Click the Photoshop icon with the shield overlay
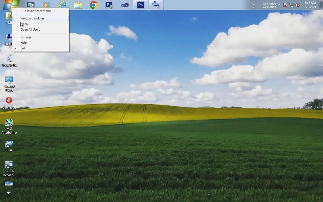The image size is (323, 202). click(x=109, y=5)
